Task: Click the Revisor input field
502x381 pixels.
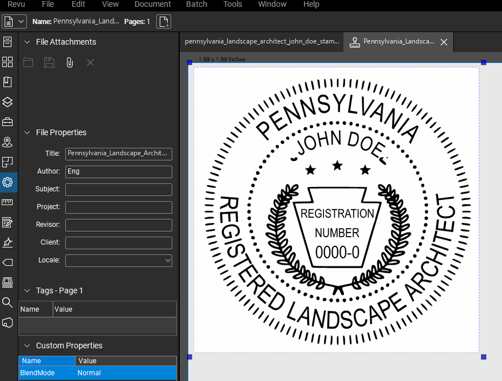Action: pos(119,225)
